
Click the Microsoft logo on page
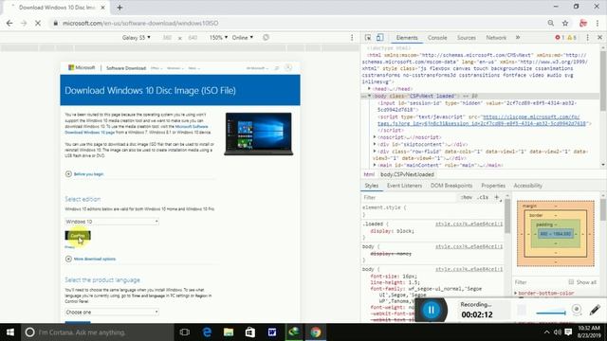(x=82, y=67)
